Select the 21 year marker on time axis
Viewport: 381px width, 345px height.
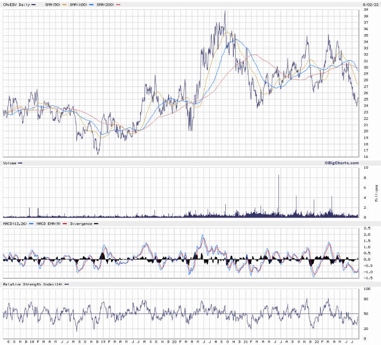[x=245, y=341]
